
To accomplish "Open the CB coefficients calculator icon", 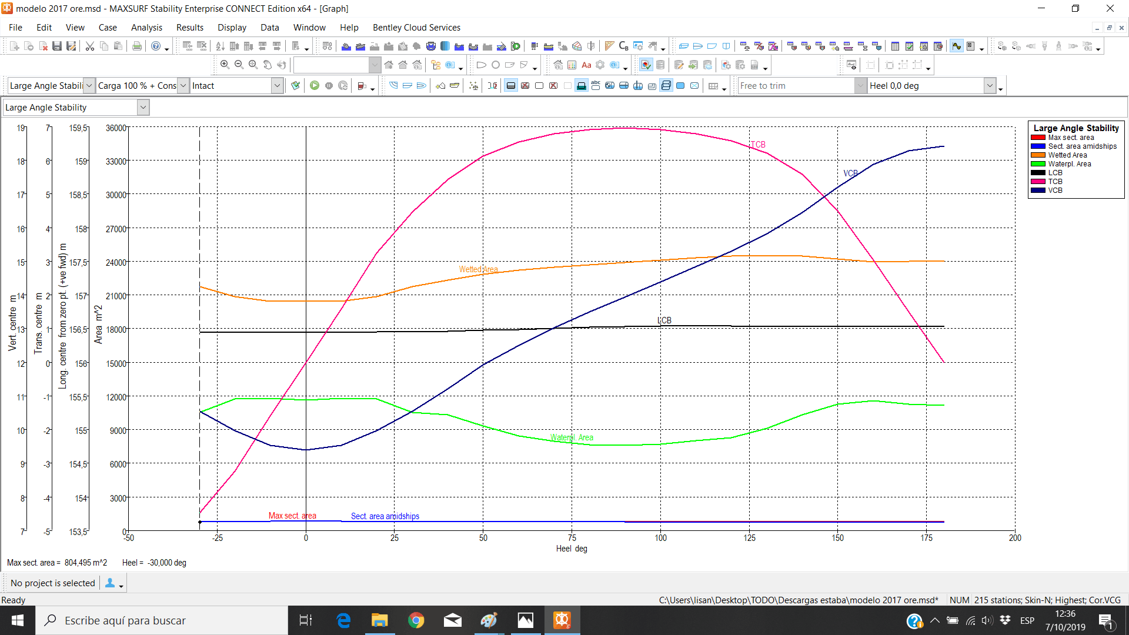I will (x=624, y=46).
